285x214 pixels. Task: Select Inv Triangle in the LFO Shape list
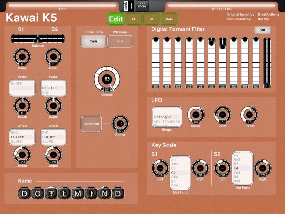coord(167,121)
